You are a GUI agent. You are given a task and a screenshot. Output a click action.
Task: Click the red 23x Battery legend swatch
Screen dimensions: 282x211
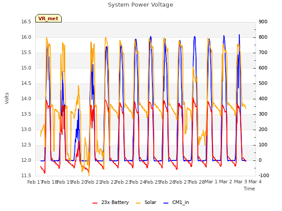(95, 203)
